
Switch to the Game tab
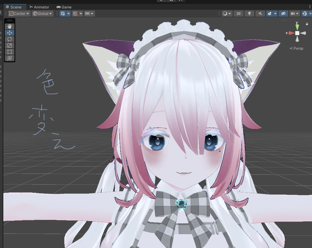pyautogui.click(x=64, y=7)
